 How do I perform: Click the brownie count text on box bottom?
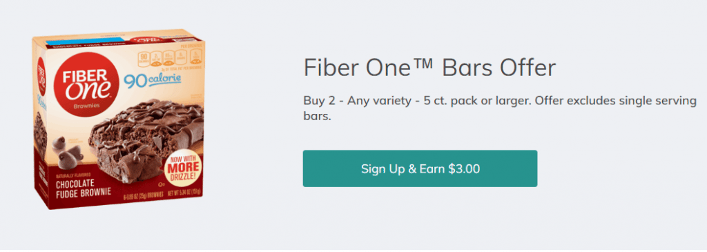(x=142, y=194)
